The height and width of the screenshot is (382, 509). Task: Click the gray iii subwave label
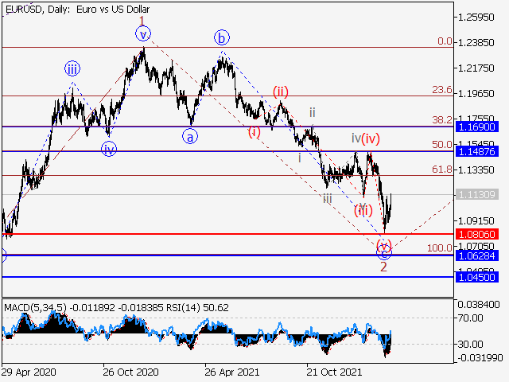327,198
